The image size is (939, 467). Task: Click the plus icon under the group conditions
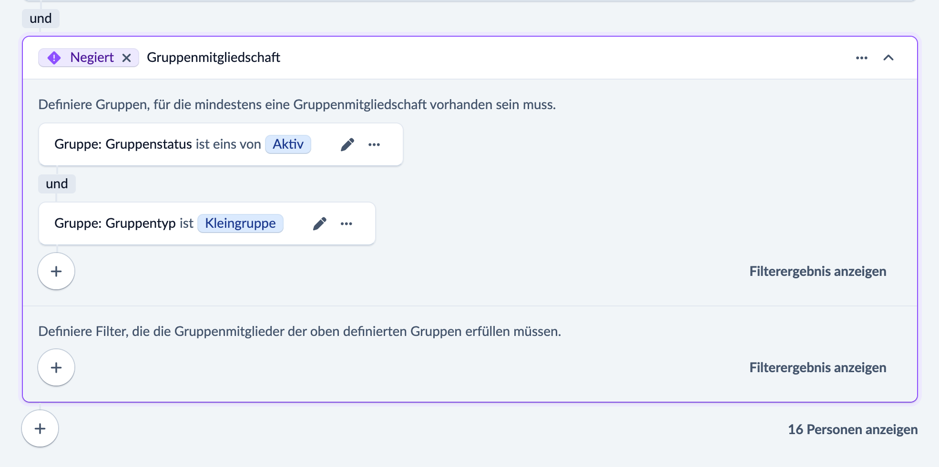[x=56, y=271]
